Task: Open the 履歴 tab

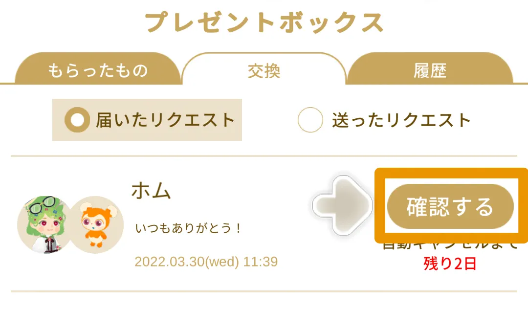Action: tap(430, 71)
